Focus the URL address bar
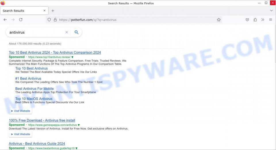The height and width of the screenshot is (150, 276). [x=134, y=20]
